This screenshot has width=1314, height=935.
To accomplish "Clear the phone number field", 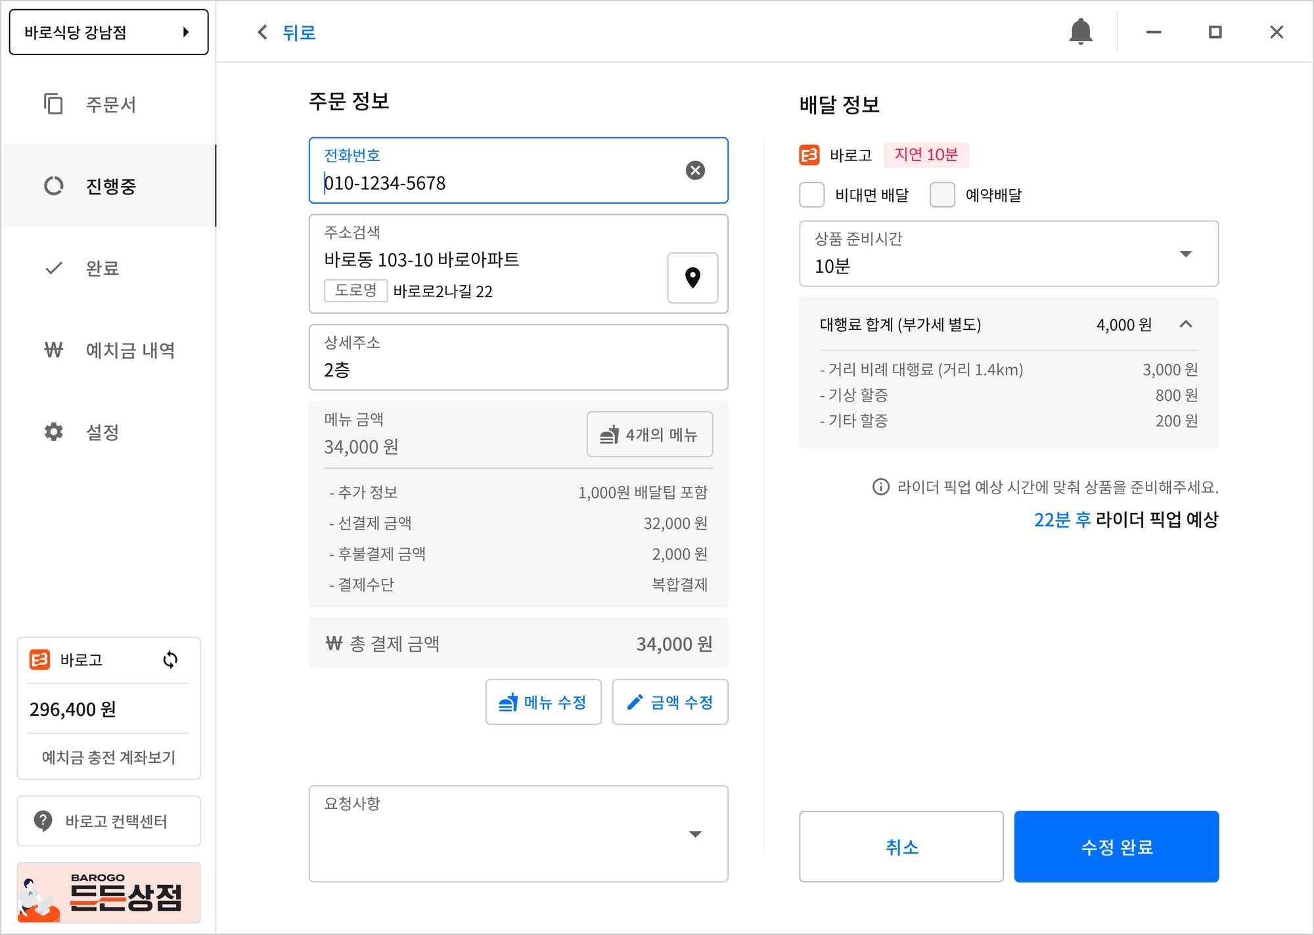I will (695, 170).
